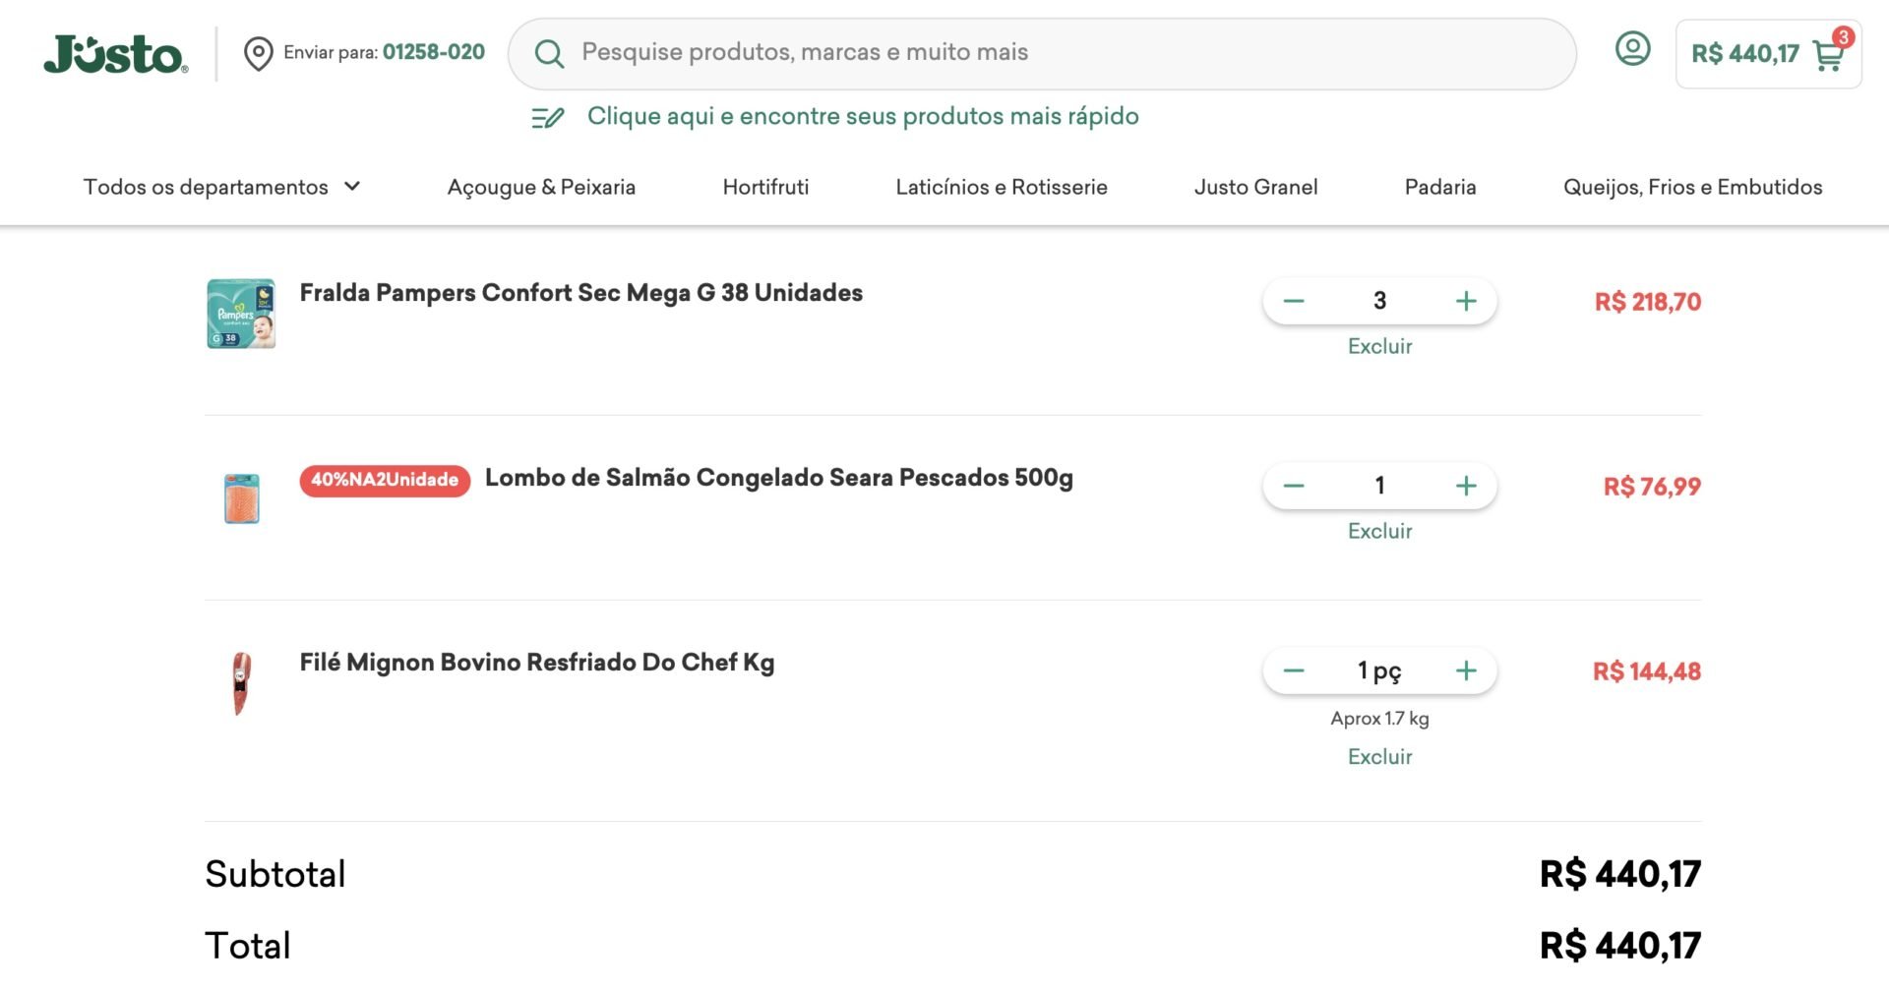Screen dimensions: 1889x989
Task: Open Filé Mignon product thumbnail
Action: pyautogui.click(x=241, y=683)
